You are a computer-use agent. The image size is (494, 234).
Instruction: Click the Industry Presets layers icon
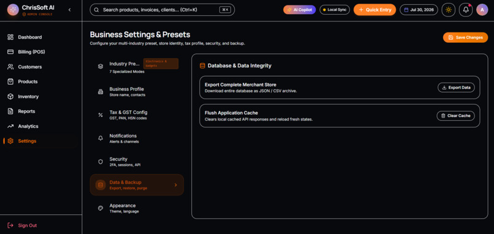click(101, 66)
